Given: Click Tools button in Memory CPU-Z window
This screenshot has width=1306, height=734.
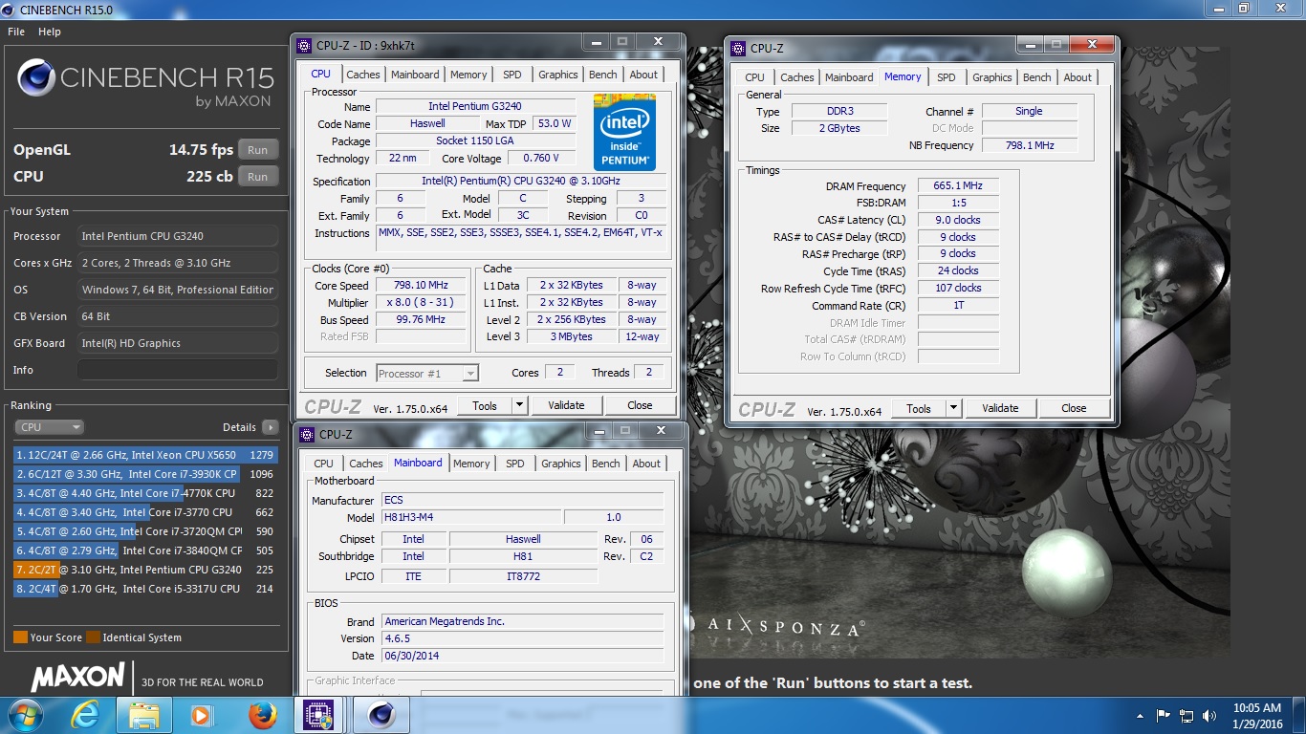Looking at the screenshot, I should (x=919, y=408).
